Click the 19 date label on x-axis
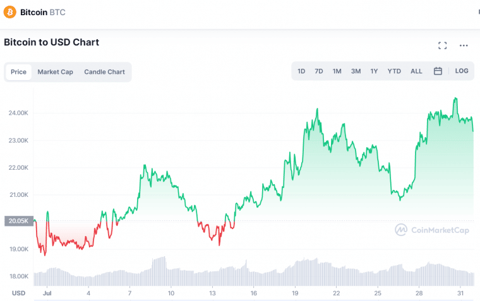This screenshot has width=480, height=301. tap(295, 293)
